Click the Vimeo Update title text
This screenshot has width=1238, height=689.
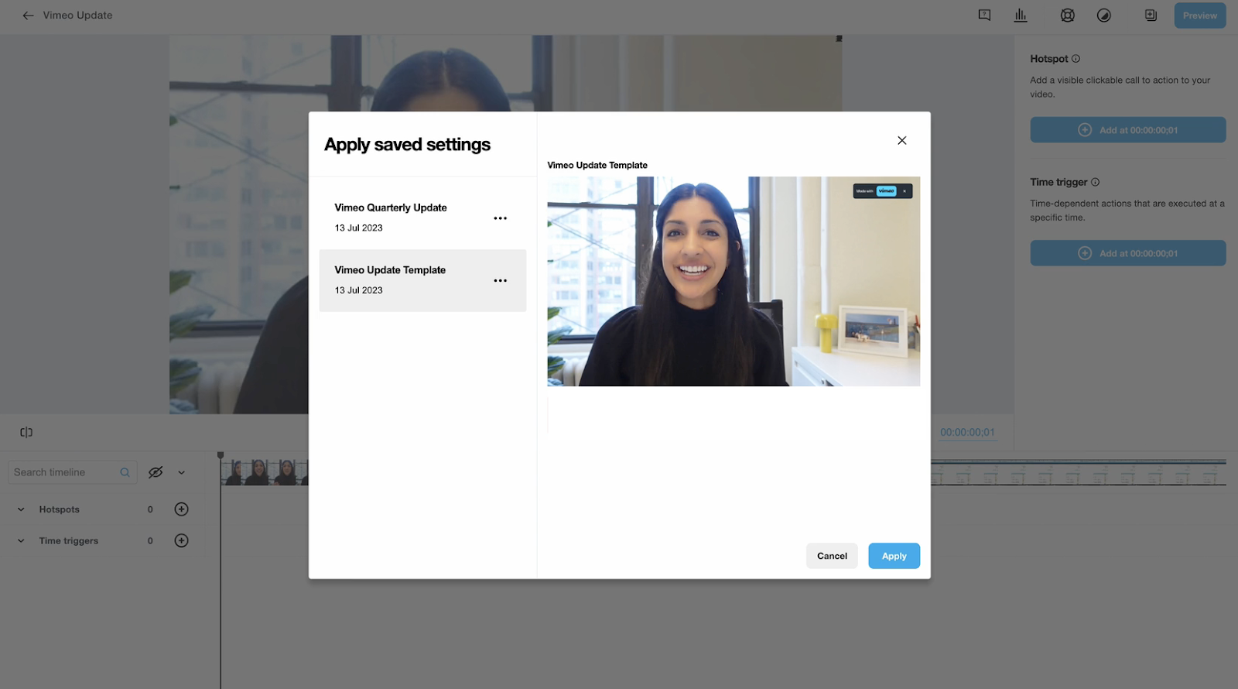coord(77,15)
